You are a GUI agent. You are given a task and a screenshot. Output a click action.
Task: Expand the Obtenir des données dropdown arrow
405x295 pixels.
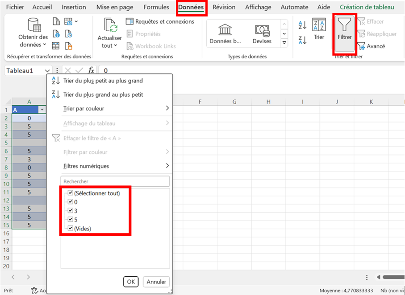tap(45, 45)
